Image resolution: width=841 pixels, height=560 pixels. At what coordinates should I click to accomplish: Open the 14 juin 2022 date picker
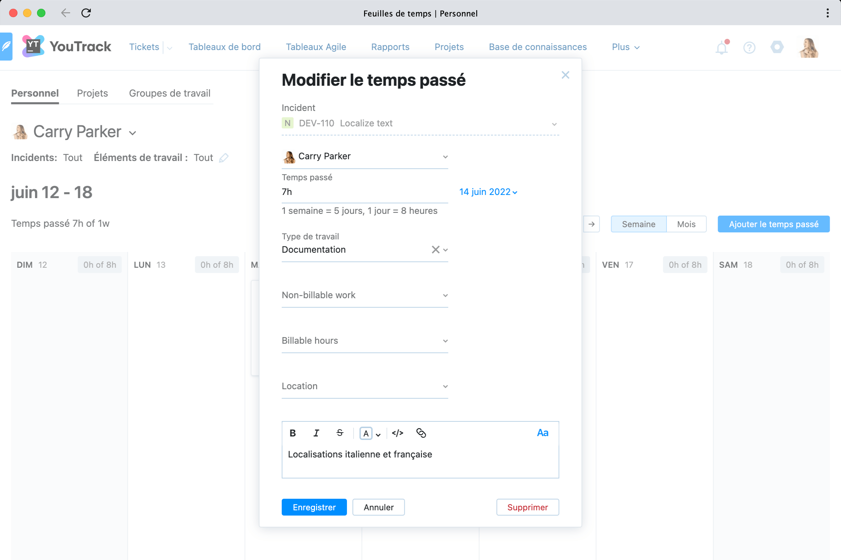coord(488,192)
